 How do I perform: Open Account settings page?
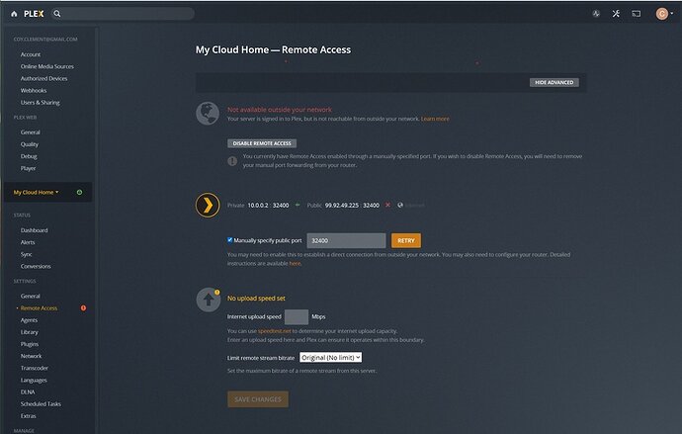pos(31,54)
